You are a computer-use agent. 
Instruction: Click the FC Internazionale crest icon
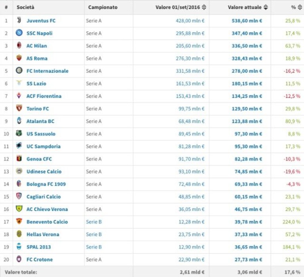pyautogui.click(x=19, y=70)
